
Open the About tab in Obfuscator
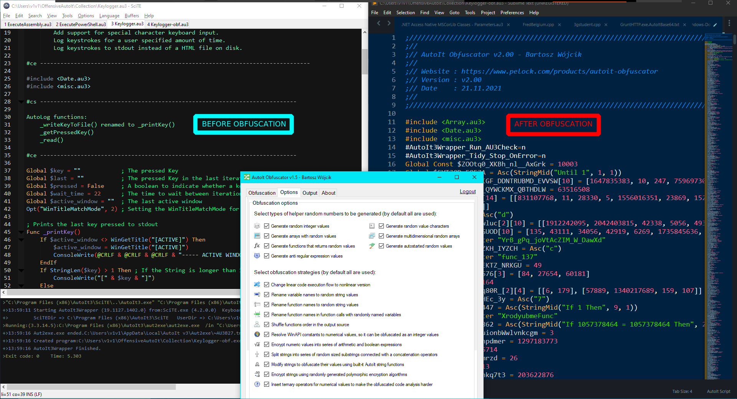329,193
